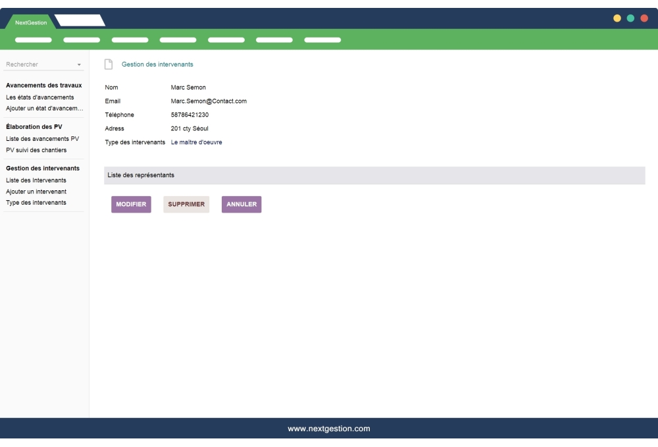
Task: Go to Liste des avancements PV
Action: [x=42, y=139]
